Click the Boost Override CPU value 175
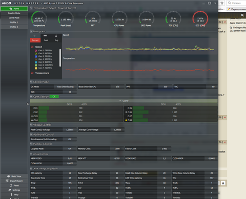 coord(117,87)
